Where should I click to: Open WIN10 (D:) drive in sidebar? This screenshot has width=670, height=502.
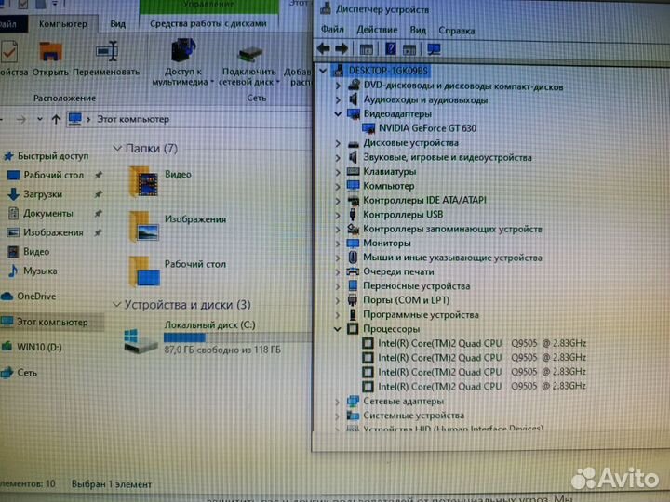[x=39, y=347]
